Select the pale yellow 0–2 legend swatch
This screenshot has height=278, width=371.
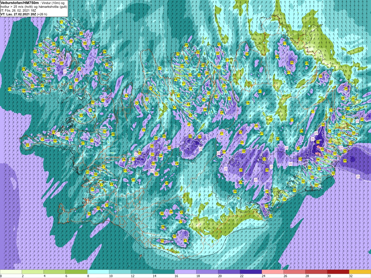pos(11,272)
